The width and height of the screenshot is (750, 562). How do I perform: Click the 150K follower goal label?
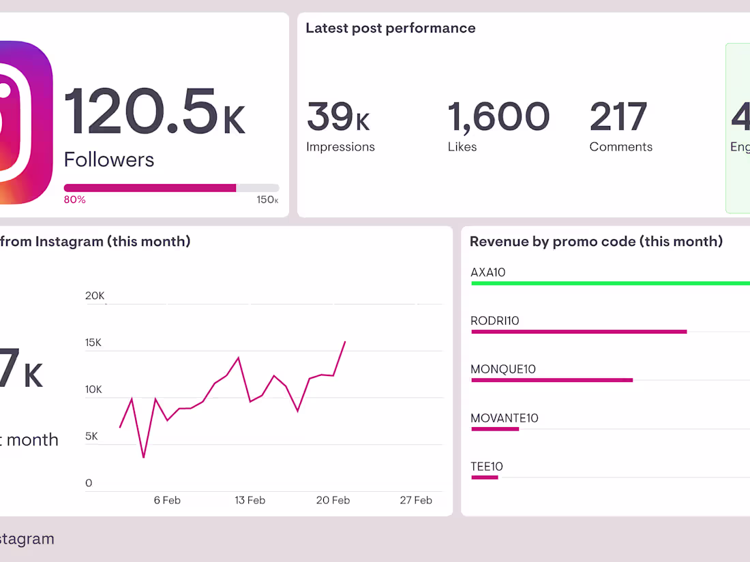(267, 199)
